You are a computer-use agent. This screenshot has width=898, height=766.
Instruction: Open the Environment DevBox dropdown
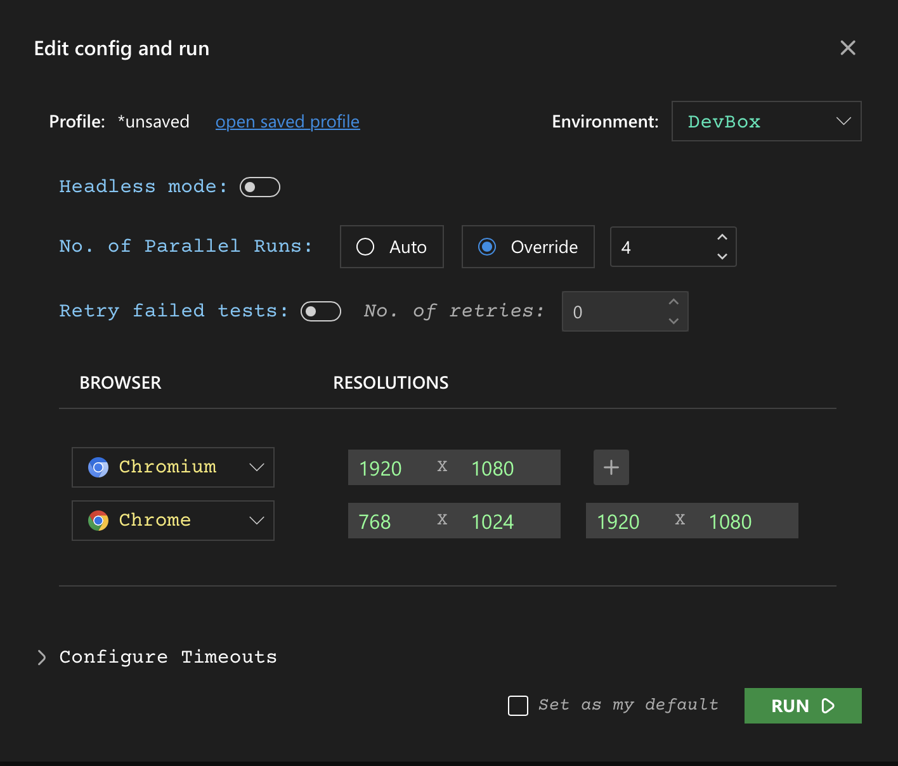[766, 121]
